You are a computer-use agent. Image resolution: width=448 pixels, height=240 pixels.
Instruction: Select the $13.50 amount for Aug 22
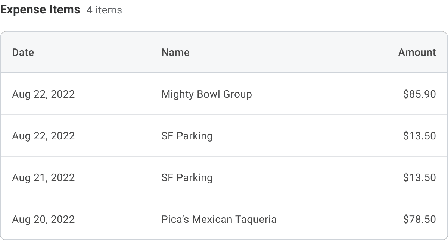click(419, 136)
